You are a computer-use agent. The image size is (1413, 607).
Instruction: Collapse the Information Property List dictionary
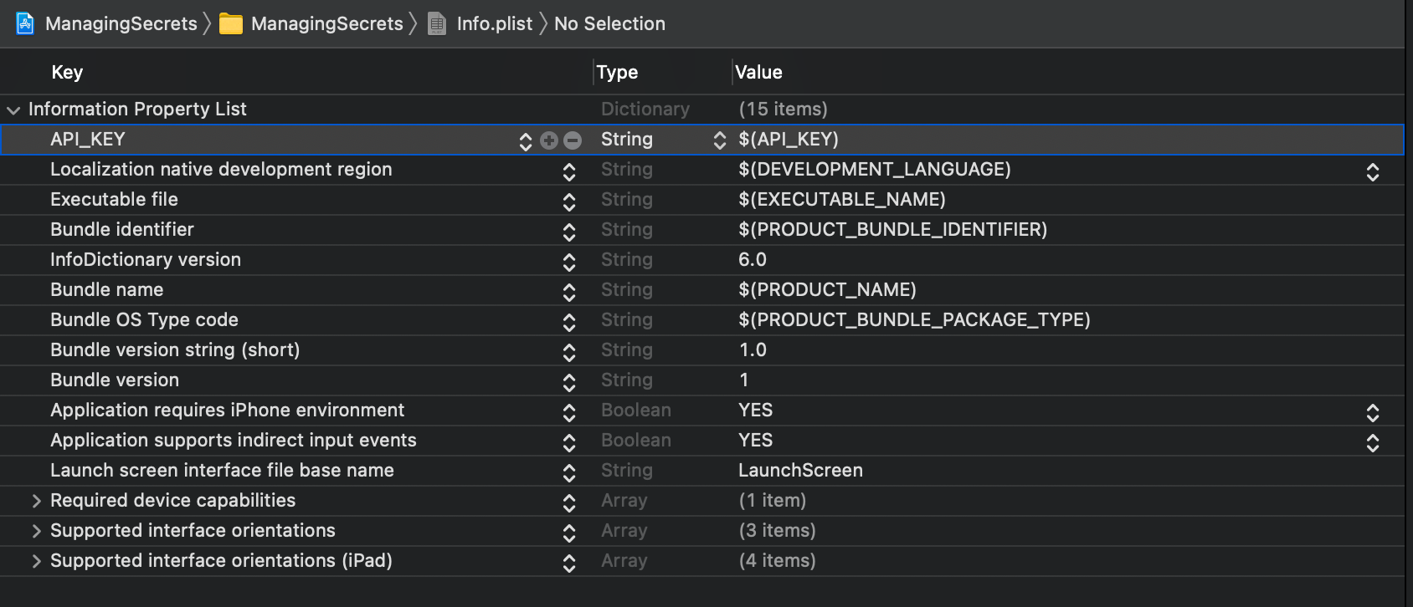(x=13, y=110)
